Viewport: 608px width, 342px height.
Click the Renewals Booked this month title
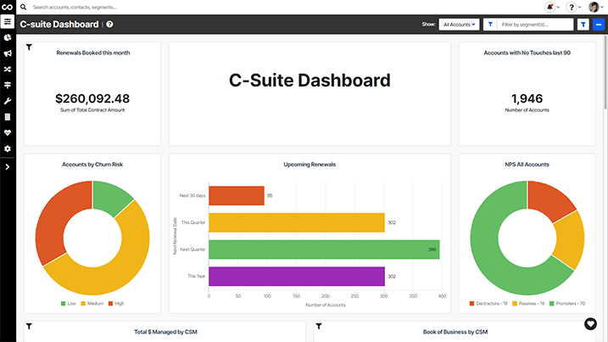click(93, 53)
